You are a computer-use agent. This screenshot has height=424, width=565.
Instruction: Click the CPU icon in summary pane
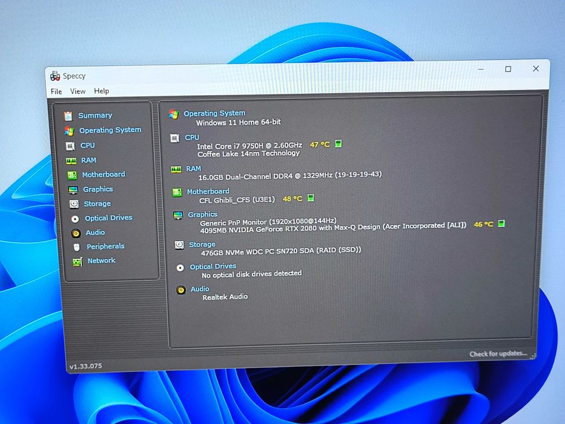pos(175,138)
